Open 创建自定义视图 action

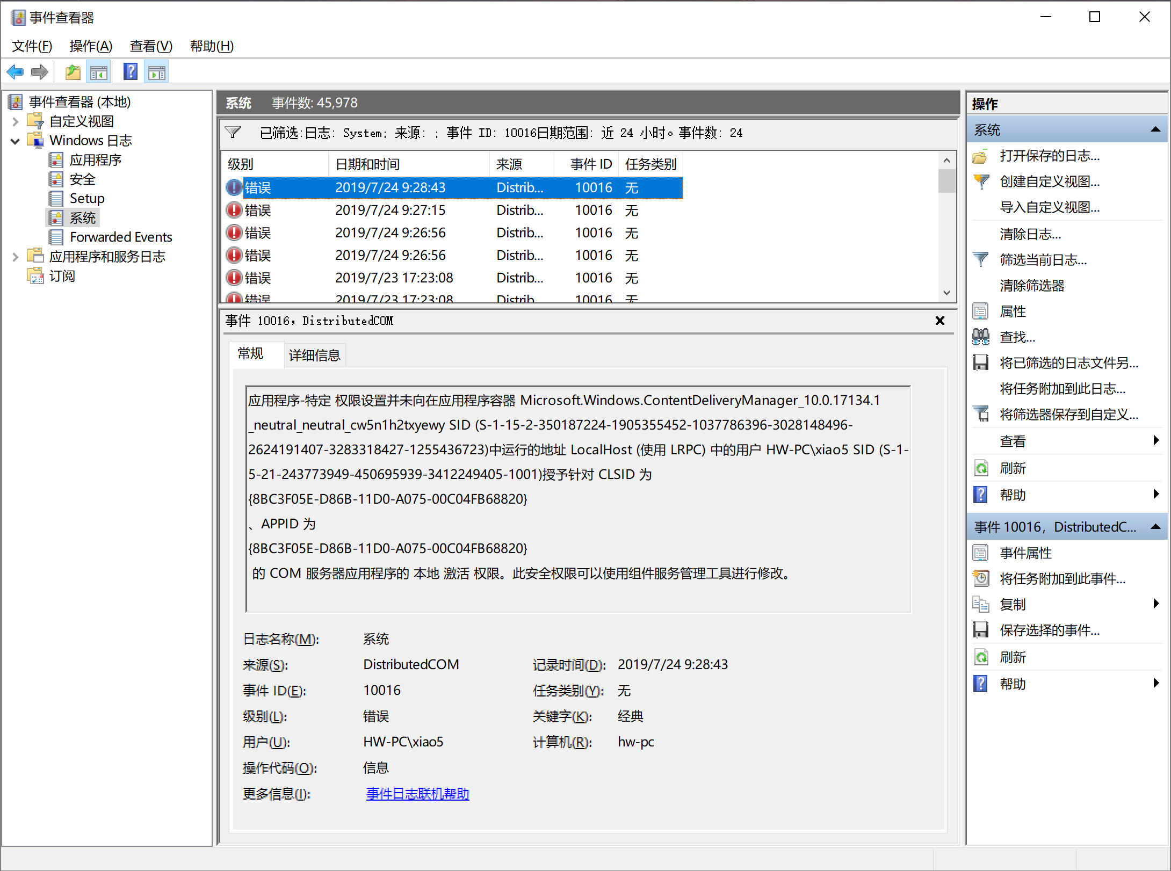(1049, 182)
